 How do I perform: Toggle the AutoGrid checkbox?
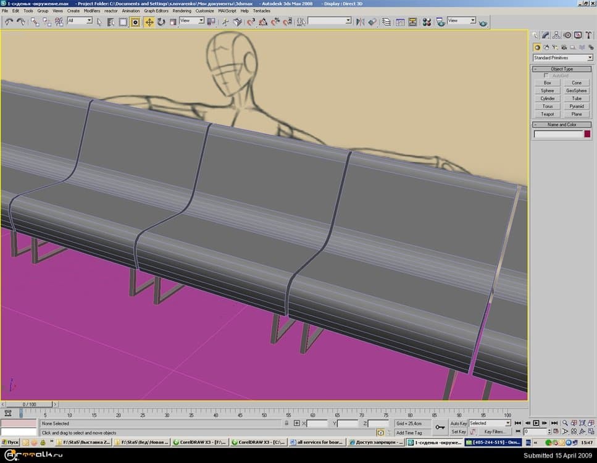click(546, 75)
